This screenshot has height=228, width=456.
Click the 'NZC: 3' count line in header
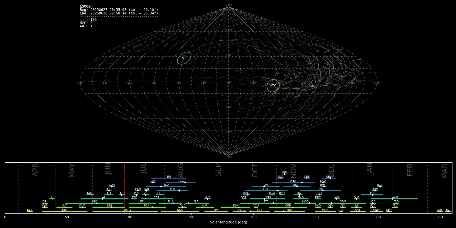point(86,23)
